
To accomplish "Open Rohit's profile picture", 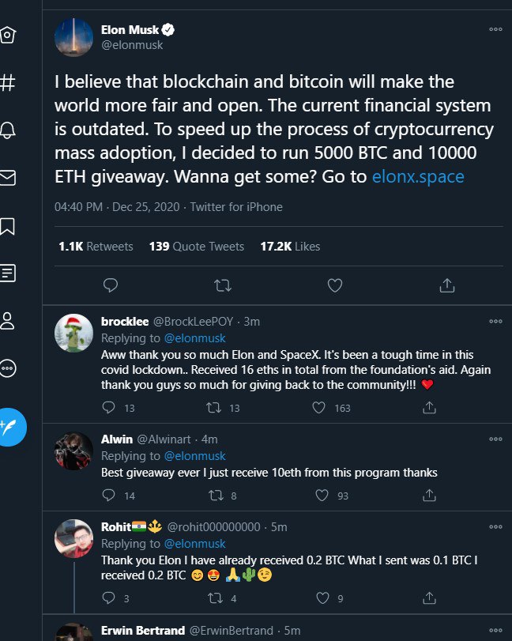I will point(74,540).
